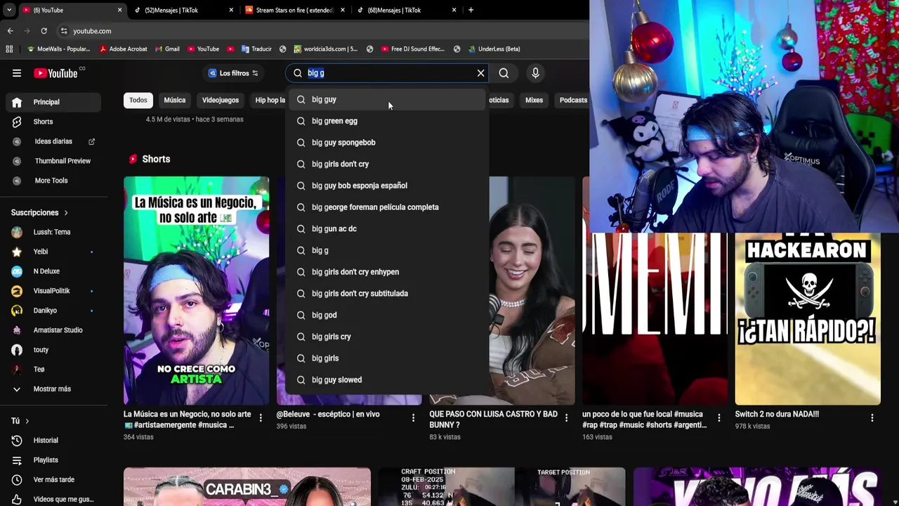
Task: Select the 'big girls cry' suggestion
Action: [387, 337]
